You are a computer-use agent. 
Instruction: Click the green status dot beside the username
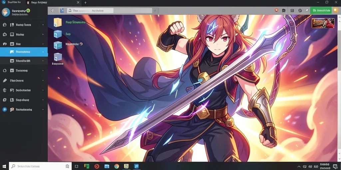(x=29, y=10)
